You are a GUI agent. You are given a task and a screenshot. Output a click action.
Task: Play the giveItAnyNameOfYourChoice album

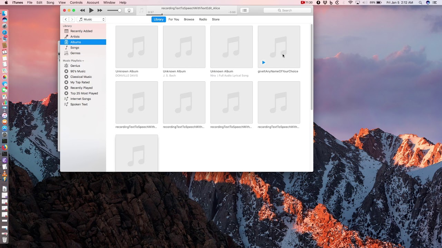[263, 62]
